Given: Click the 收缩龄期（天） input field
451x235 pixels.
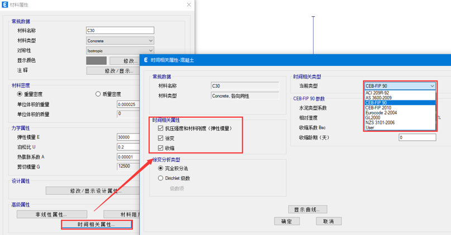Looking at the screenshot, I should (417, 137).
